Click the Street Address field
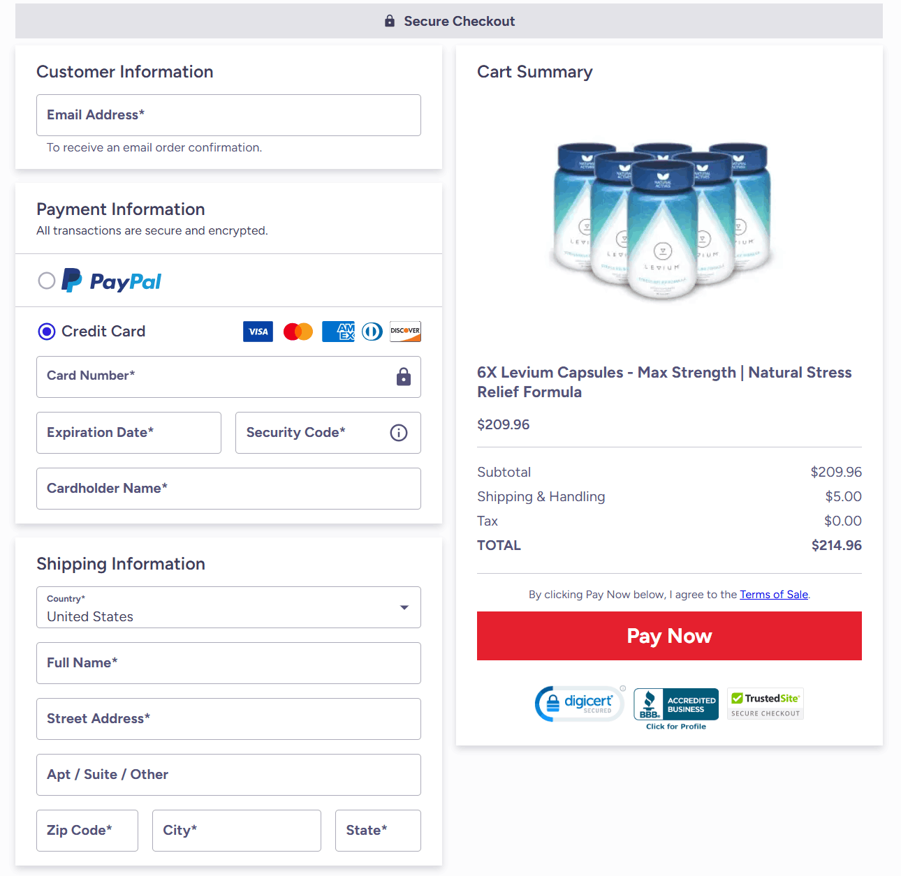 tap(228, 719)
